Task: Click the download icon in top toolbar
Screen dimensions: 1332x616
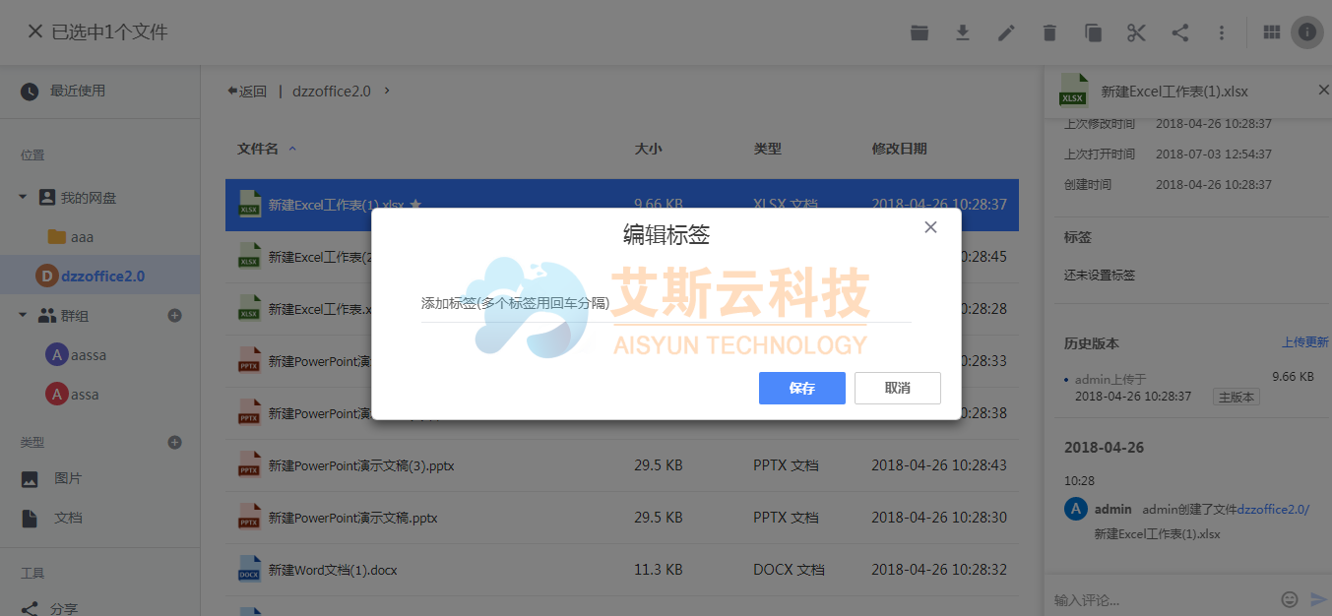Action: pyautogui.click(x=963, y=32)
